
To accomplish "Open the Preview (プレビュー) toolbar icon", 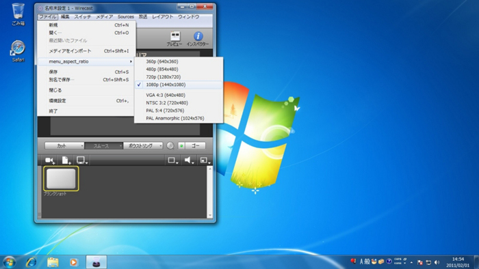I will [174, 39].
